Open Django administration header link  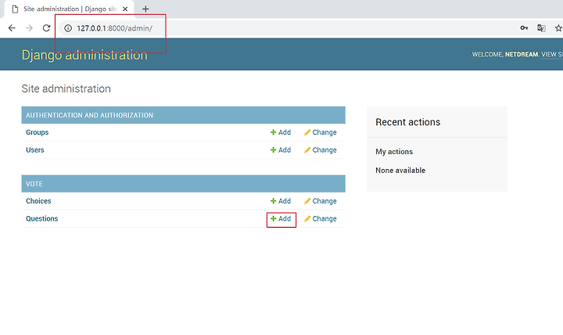click(x=84, y=55)
